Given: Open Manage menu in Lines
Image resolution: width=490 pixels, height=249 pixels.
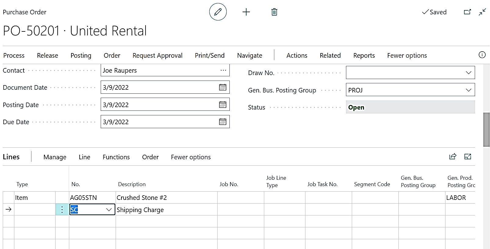Looking at the screenshot, I should coord(55,157).
